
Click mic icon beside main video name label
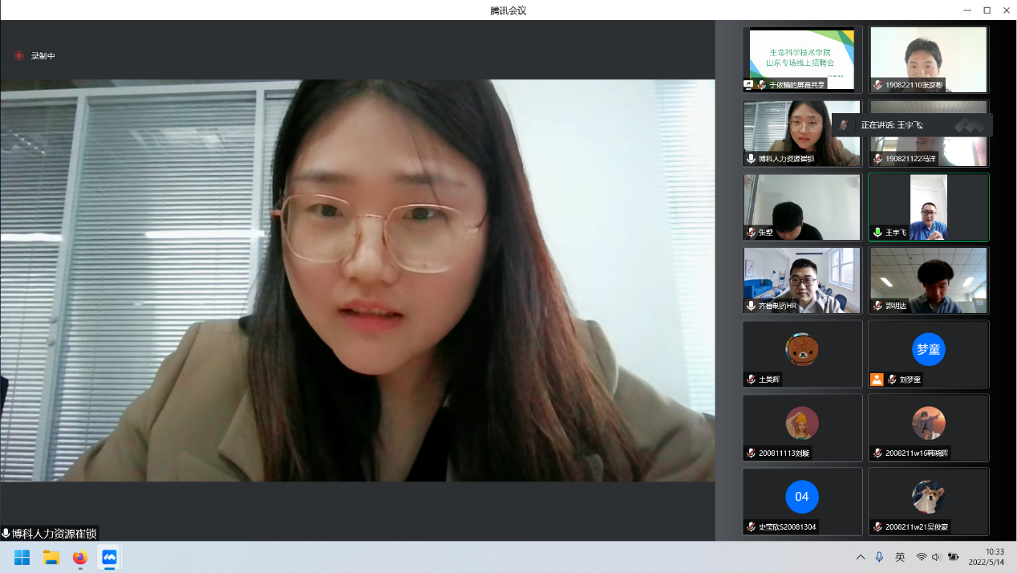(x=6, y=534)
